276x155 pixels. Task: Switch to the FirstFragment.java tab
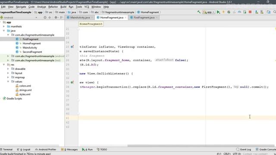[144, 18]
